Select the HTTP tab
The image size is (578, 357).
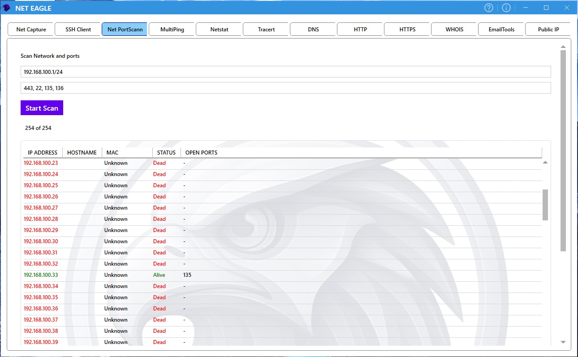click(x=360, y=29)
